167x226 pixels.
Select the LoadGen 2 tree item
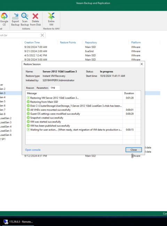pos(6,118)
